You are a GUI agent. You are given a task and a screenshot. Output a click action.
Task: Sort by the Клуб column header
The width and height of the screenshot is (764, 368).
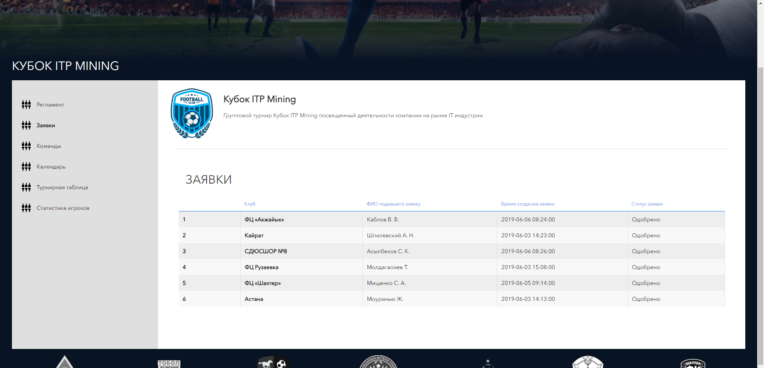pos(250,204)
